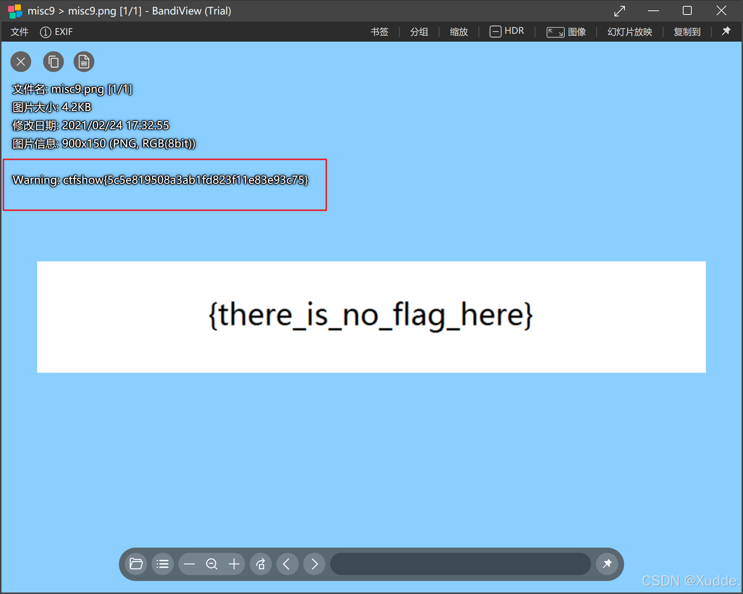Toggle the HDR option
Screen dimensions: 743x594
507,32
